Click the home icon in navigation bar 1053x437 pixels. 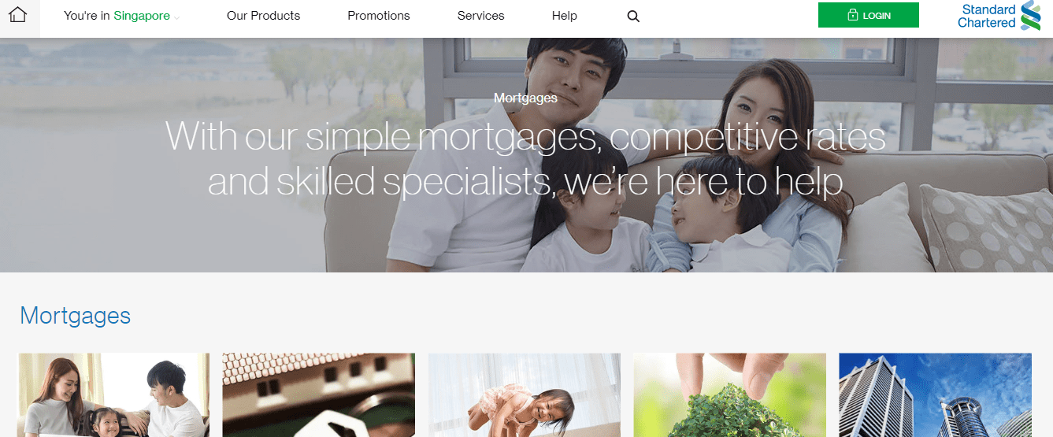(17, 15)
